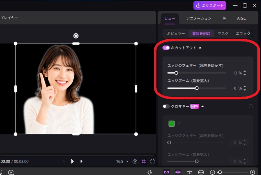Viewport: 261px width, 175px height.
Task: Toggle the purple link icon
Action: 166,172
